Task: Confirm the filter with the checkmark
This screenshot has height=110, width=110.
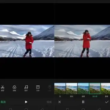Action: pos(107,102)
